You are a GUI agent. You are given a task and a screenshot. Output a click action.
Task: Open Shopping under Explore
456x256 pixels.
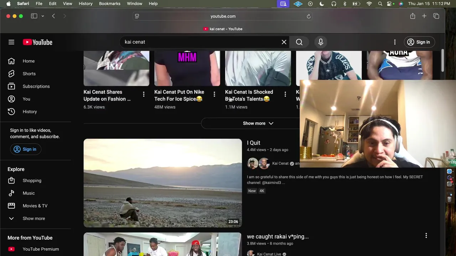[x=32, y=181]
